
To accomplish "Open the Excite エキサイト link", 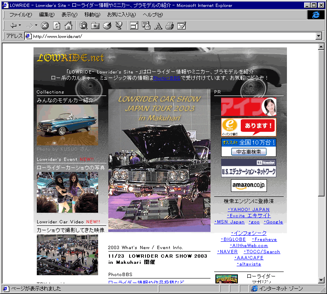I will (x=249, y=216).
